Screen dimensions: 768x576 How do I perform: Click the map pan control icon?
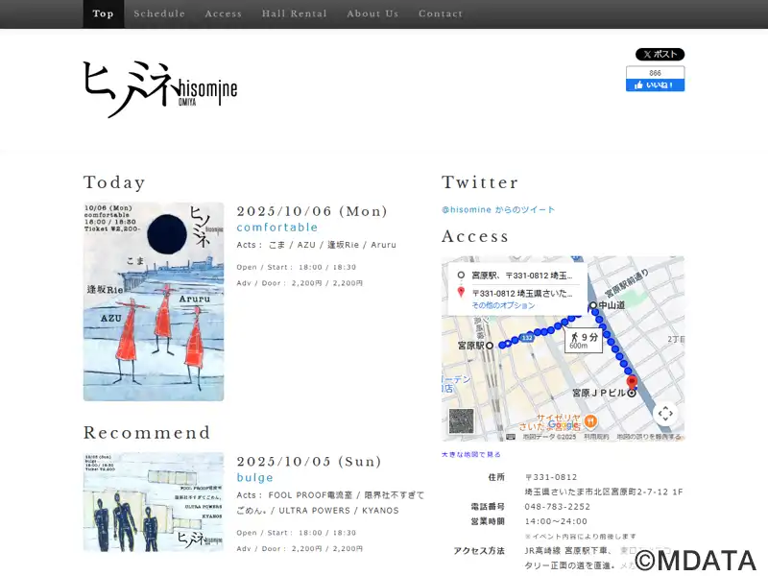665,414
